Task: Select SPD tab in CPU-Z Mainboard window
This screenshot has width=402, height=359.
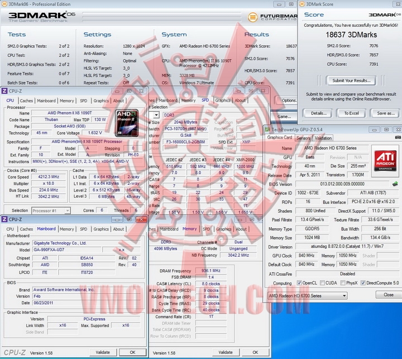Action: pyautogui.click(x=84, y=229)
